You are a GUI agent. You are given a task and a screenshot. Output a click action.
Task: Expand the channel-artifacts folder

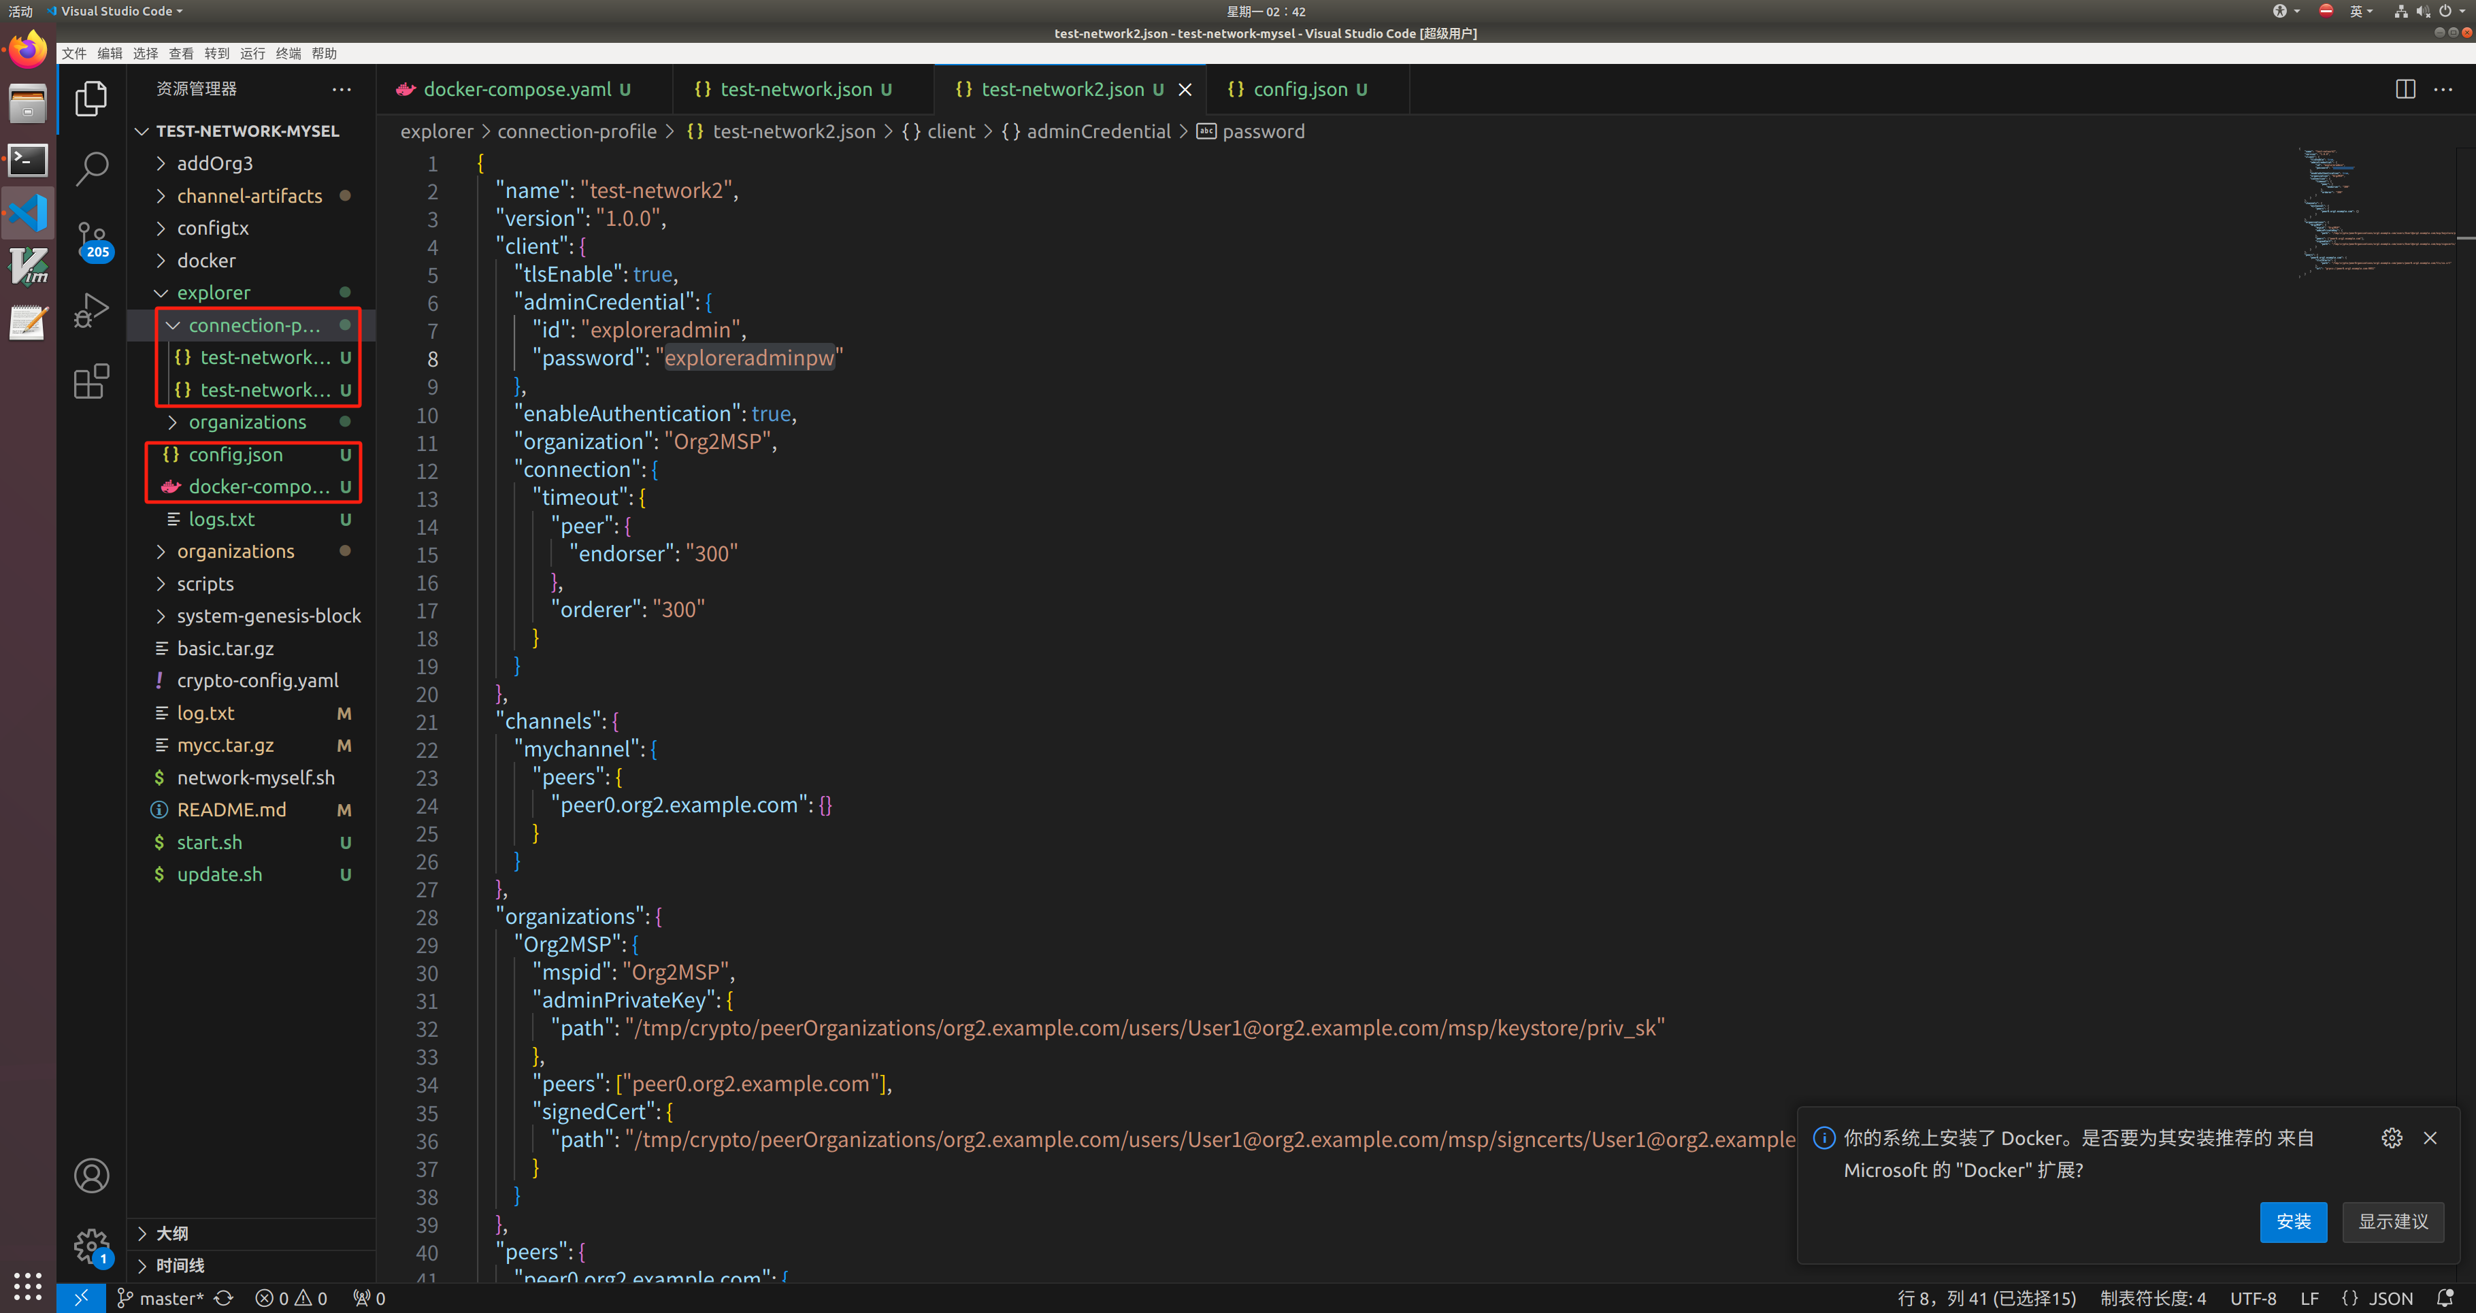point(251,196)
